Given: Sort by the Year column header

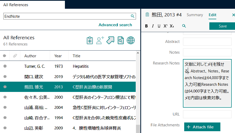Looking at the screenshot, I should [x=58, y=56].
